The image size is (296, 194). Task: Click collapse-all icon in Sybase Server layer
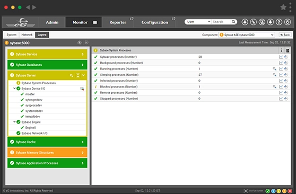(x=78, y=75)
